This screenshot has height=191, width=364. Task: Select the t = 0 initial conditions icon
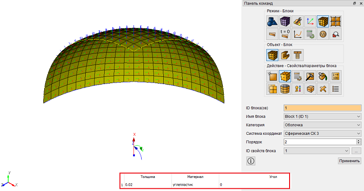[285, 34]
